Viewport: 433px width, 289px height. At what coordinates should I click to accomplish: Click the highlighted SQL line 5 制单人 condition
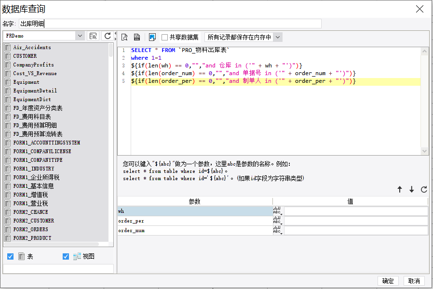click(x=244, y=81)
